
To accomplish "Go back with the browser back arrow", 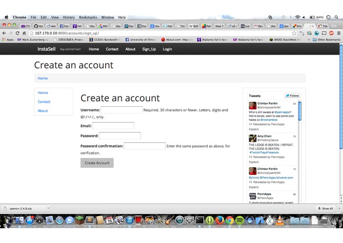I will [x=4, y=33].
